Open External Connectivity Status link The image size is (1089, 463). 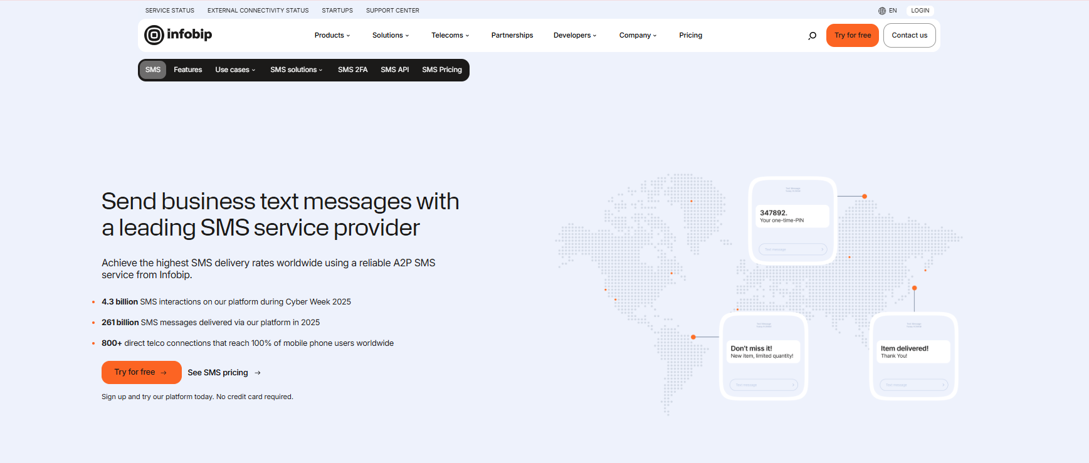coord(258,11)
